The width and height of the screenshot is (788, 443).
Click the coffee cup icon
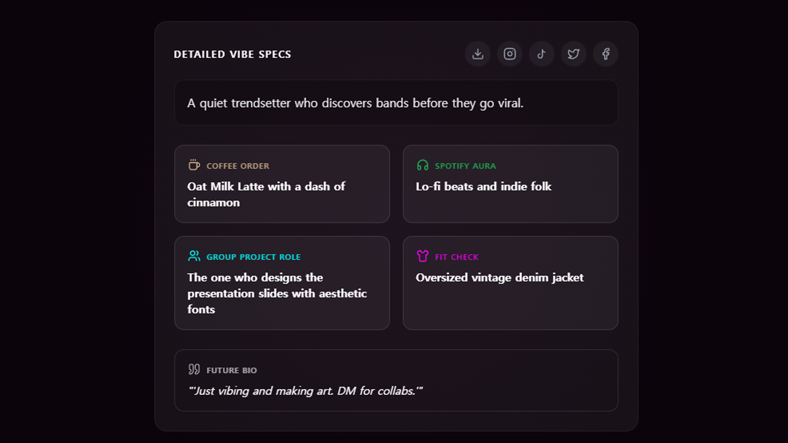194,165
